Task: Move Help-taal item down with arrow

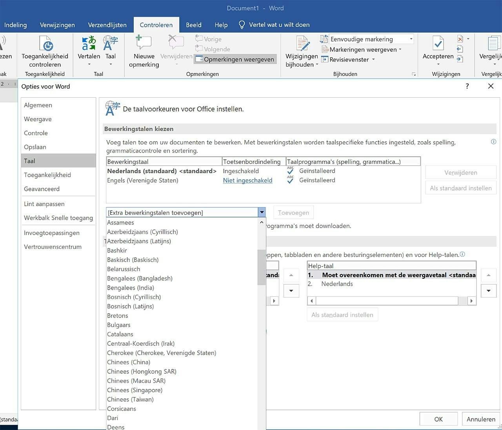Action: (488, 291)
